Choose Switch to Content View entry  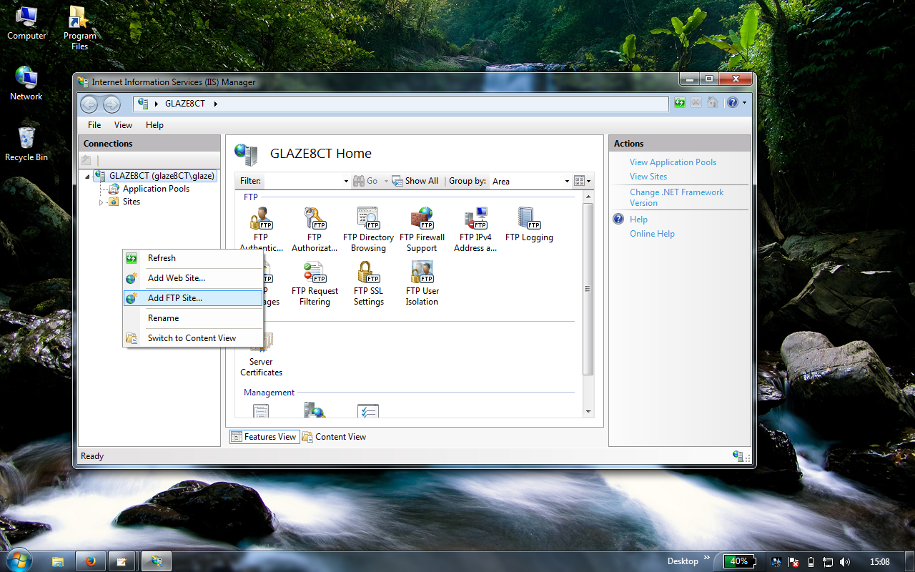(x=193, y=338)
